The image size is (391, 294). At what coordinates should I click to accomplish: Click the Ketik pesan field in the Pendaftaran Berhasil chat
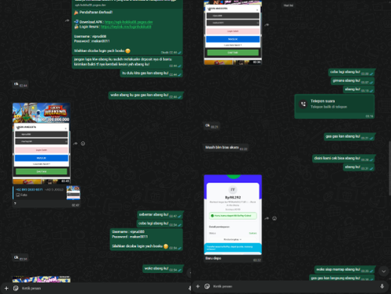(x=104, y=289)
